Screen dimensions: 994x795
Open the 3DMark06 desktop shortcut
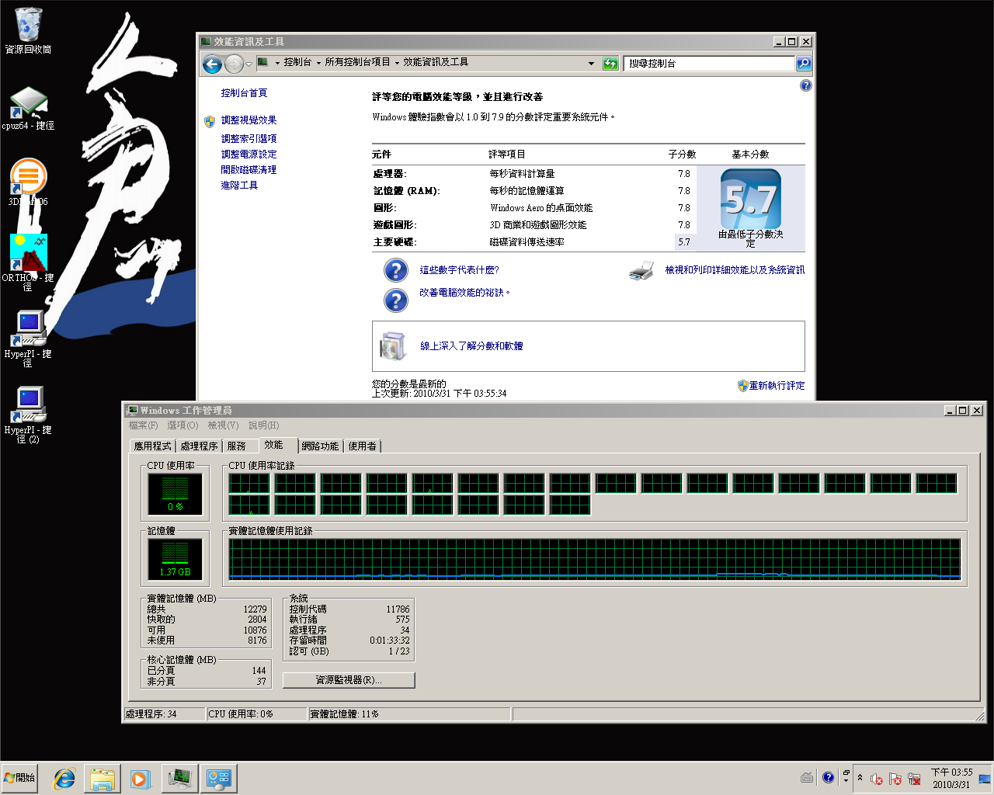click(x=28, y=183)
